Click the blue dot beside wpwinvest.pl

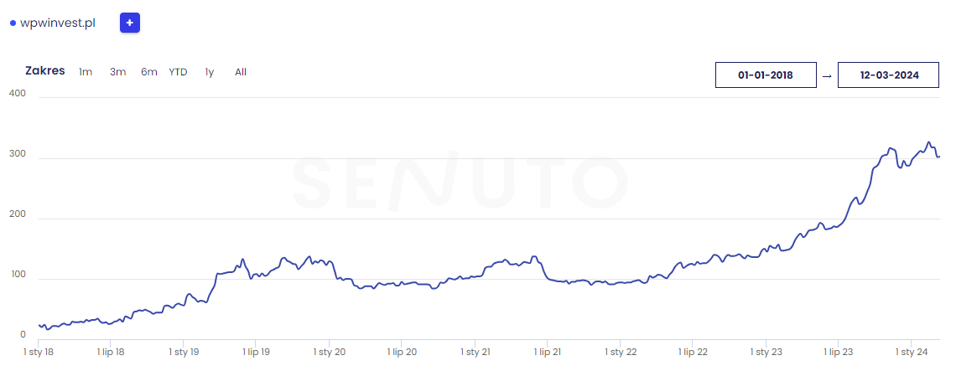[13, 23]
